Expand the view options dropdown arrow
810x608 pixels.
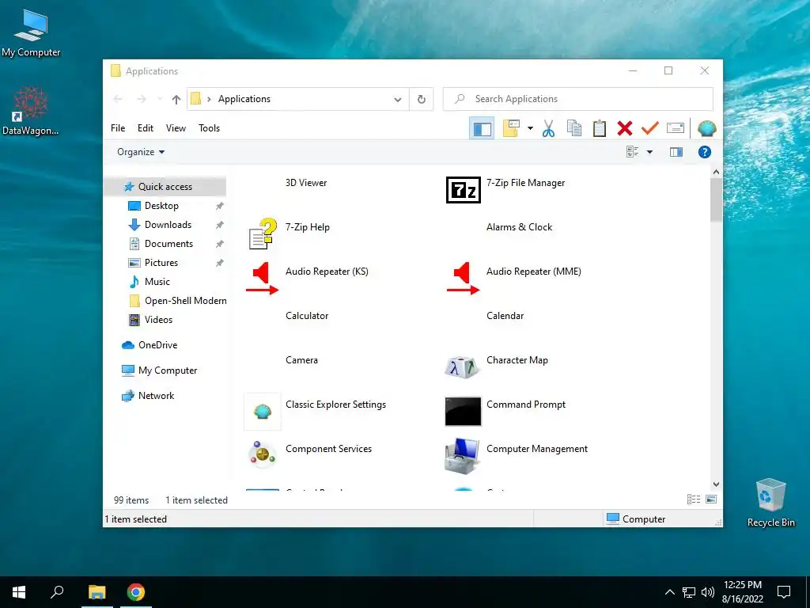coord(650,152)
